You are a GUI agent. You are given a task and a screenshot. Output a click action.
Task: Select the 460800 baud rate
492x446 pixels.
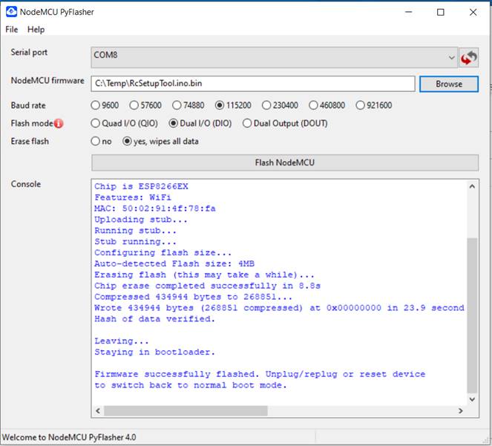pos(327,105)
